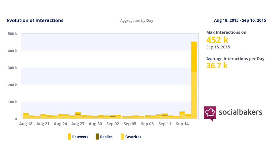273x155 pixels.
Task: Click the 500 k y-axis label
Action: (x=12, y=34)
